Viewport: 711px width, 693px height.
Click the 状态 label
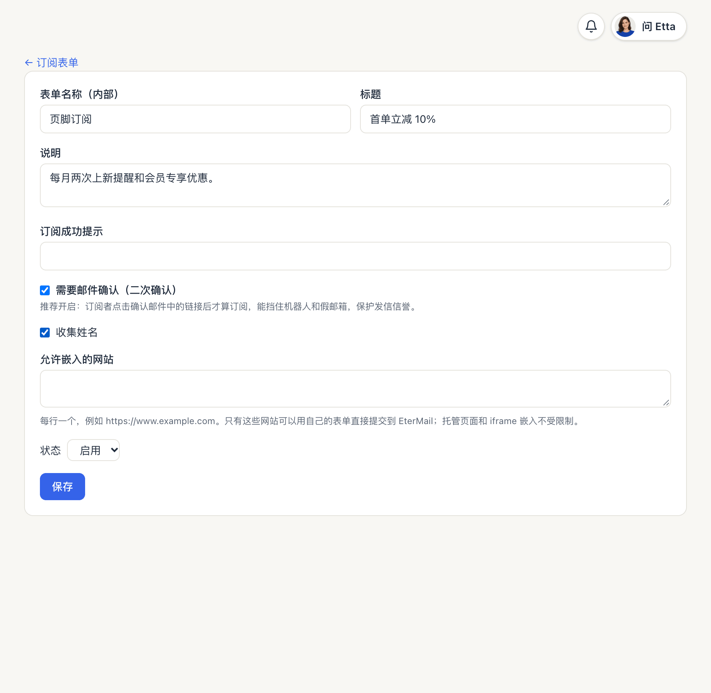(50, 450)
